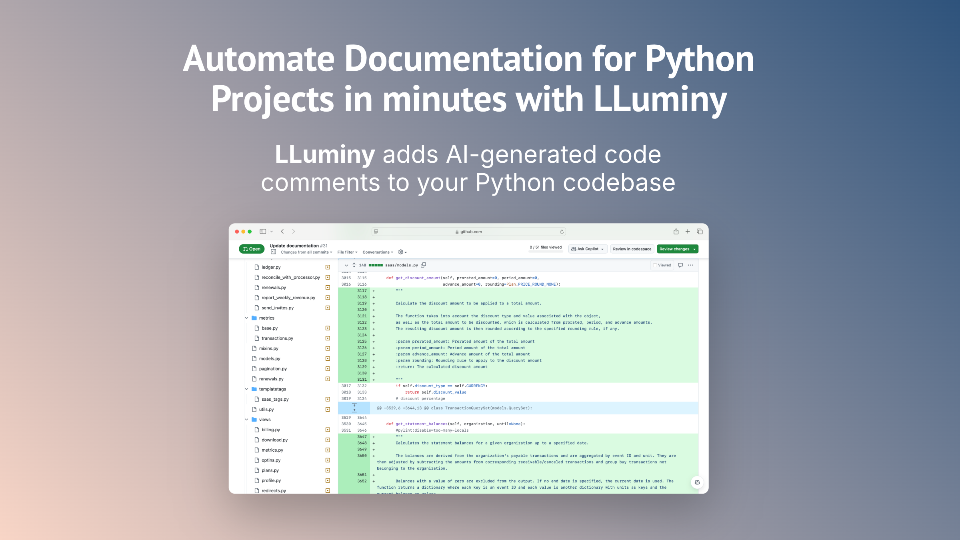Open saas_tags.py in file tree
The image size is (960, 540).
point(275,399)
